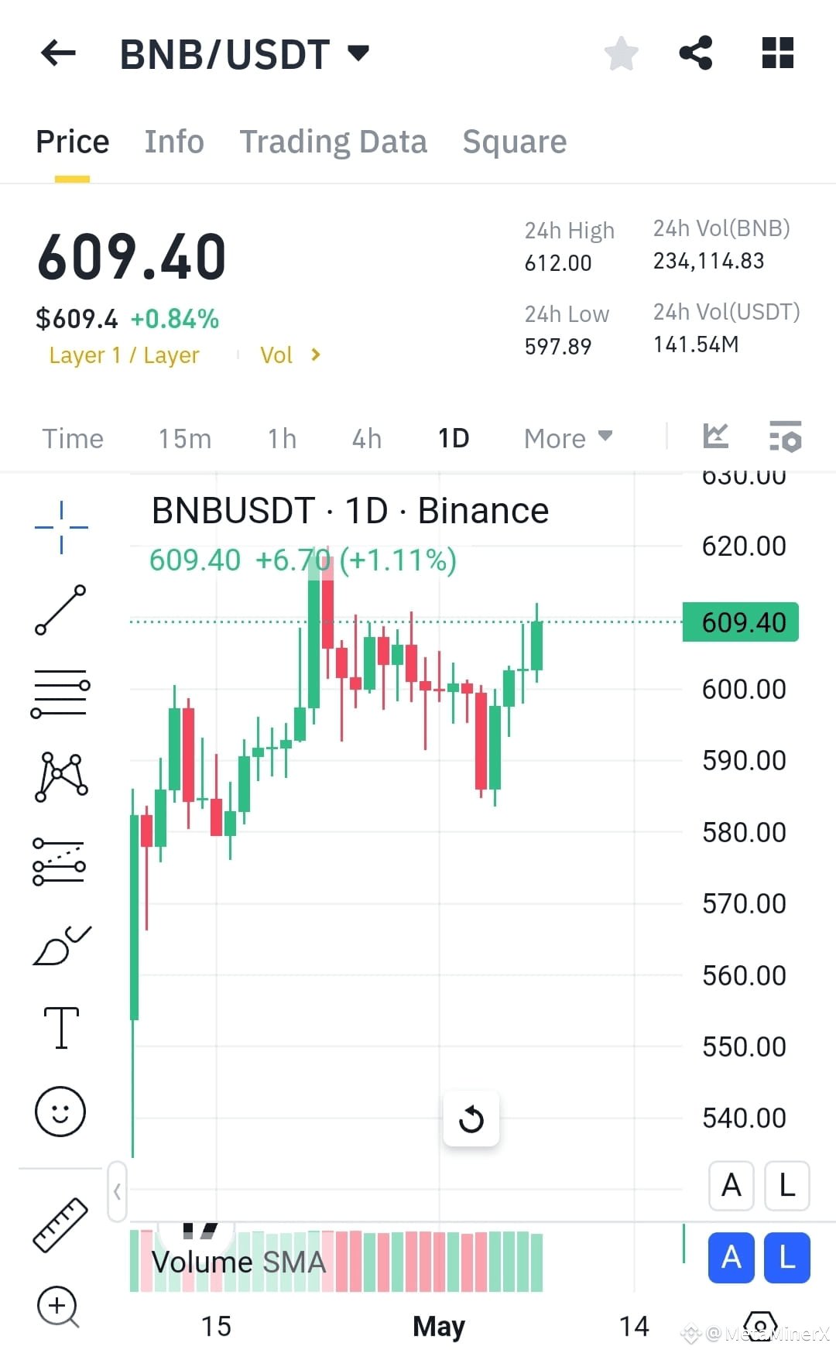
Task: Click the 600.00 price axis label
Action: 744,689
